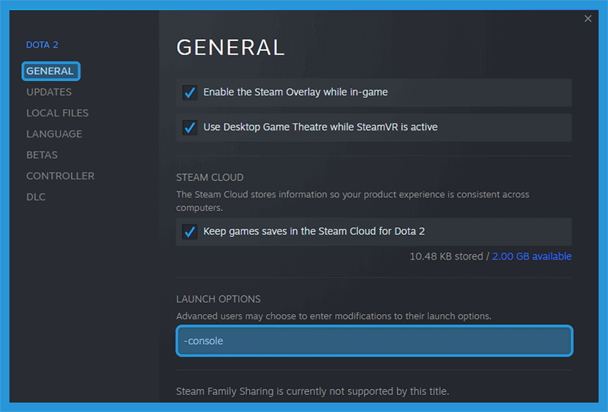View the DLC tab
Image resolution: width=608 pixels, height=412 pixels.
pyautogui.click(x=36, y=197)
